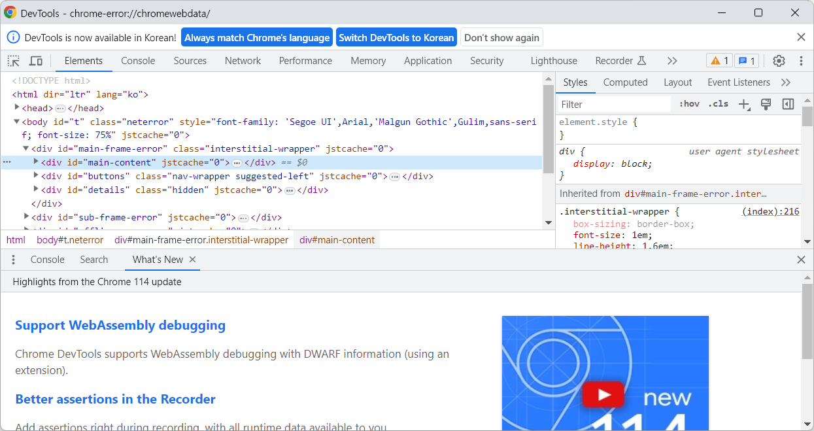The height and width of the screenshot is (431, 814).
Task: Select the Layout tab
Action: pyautogui.click(x=677, y=82)
